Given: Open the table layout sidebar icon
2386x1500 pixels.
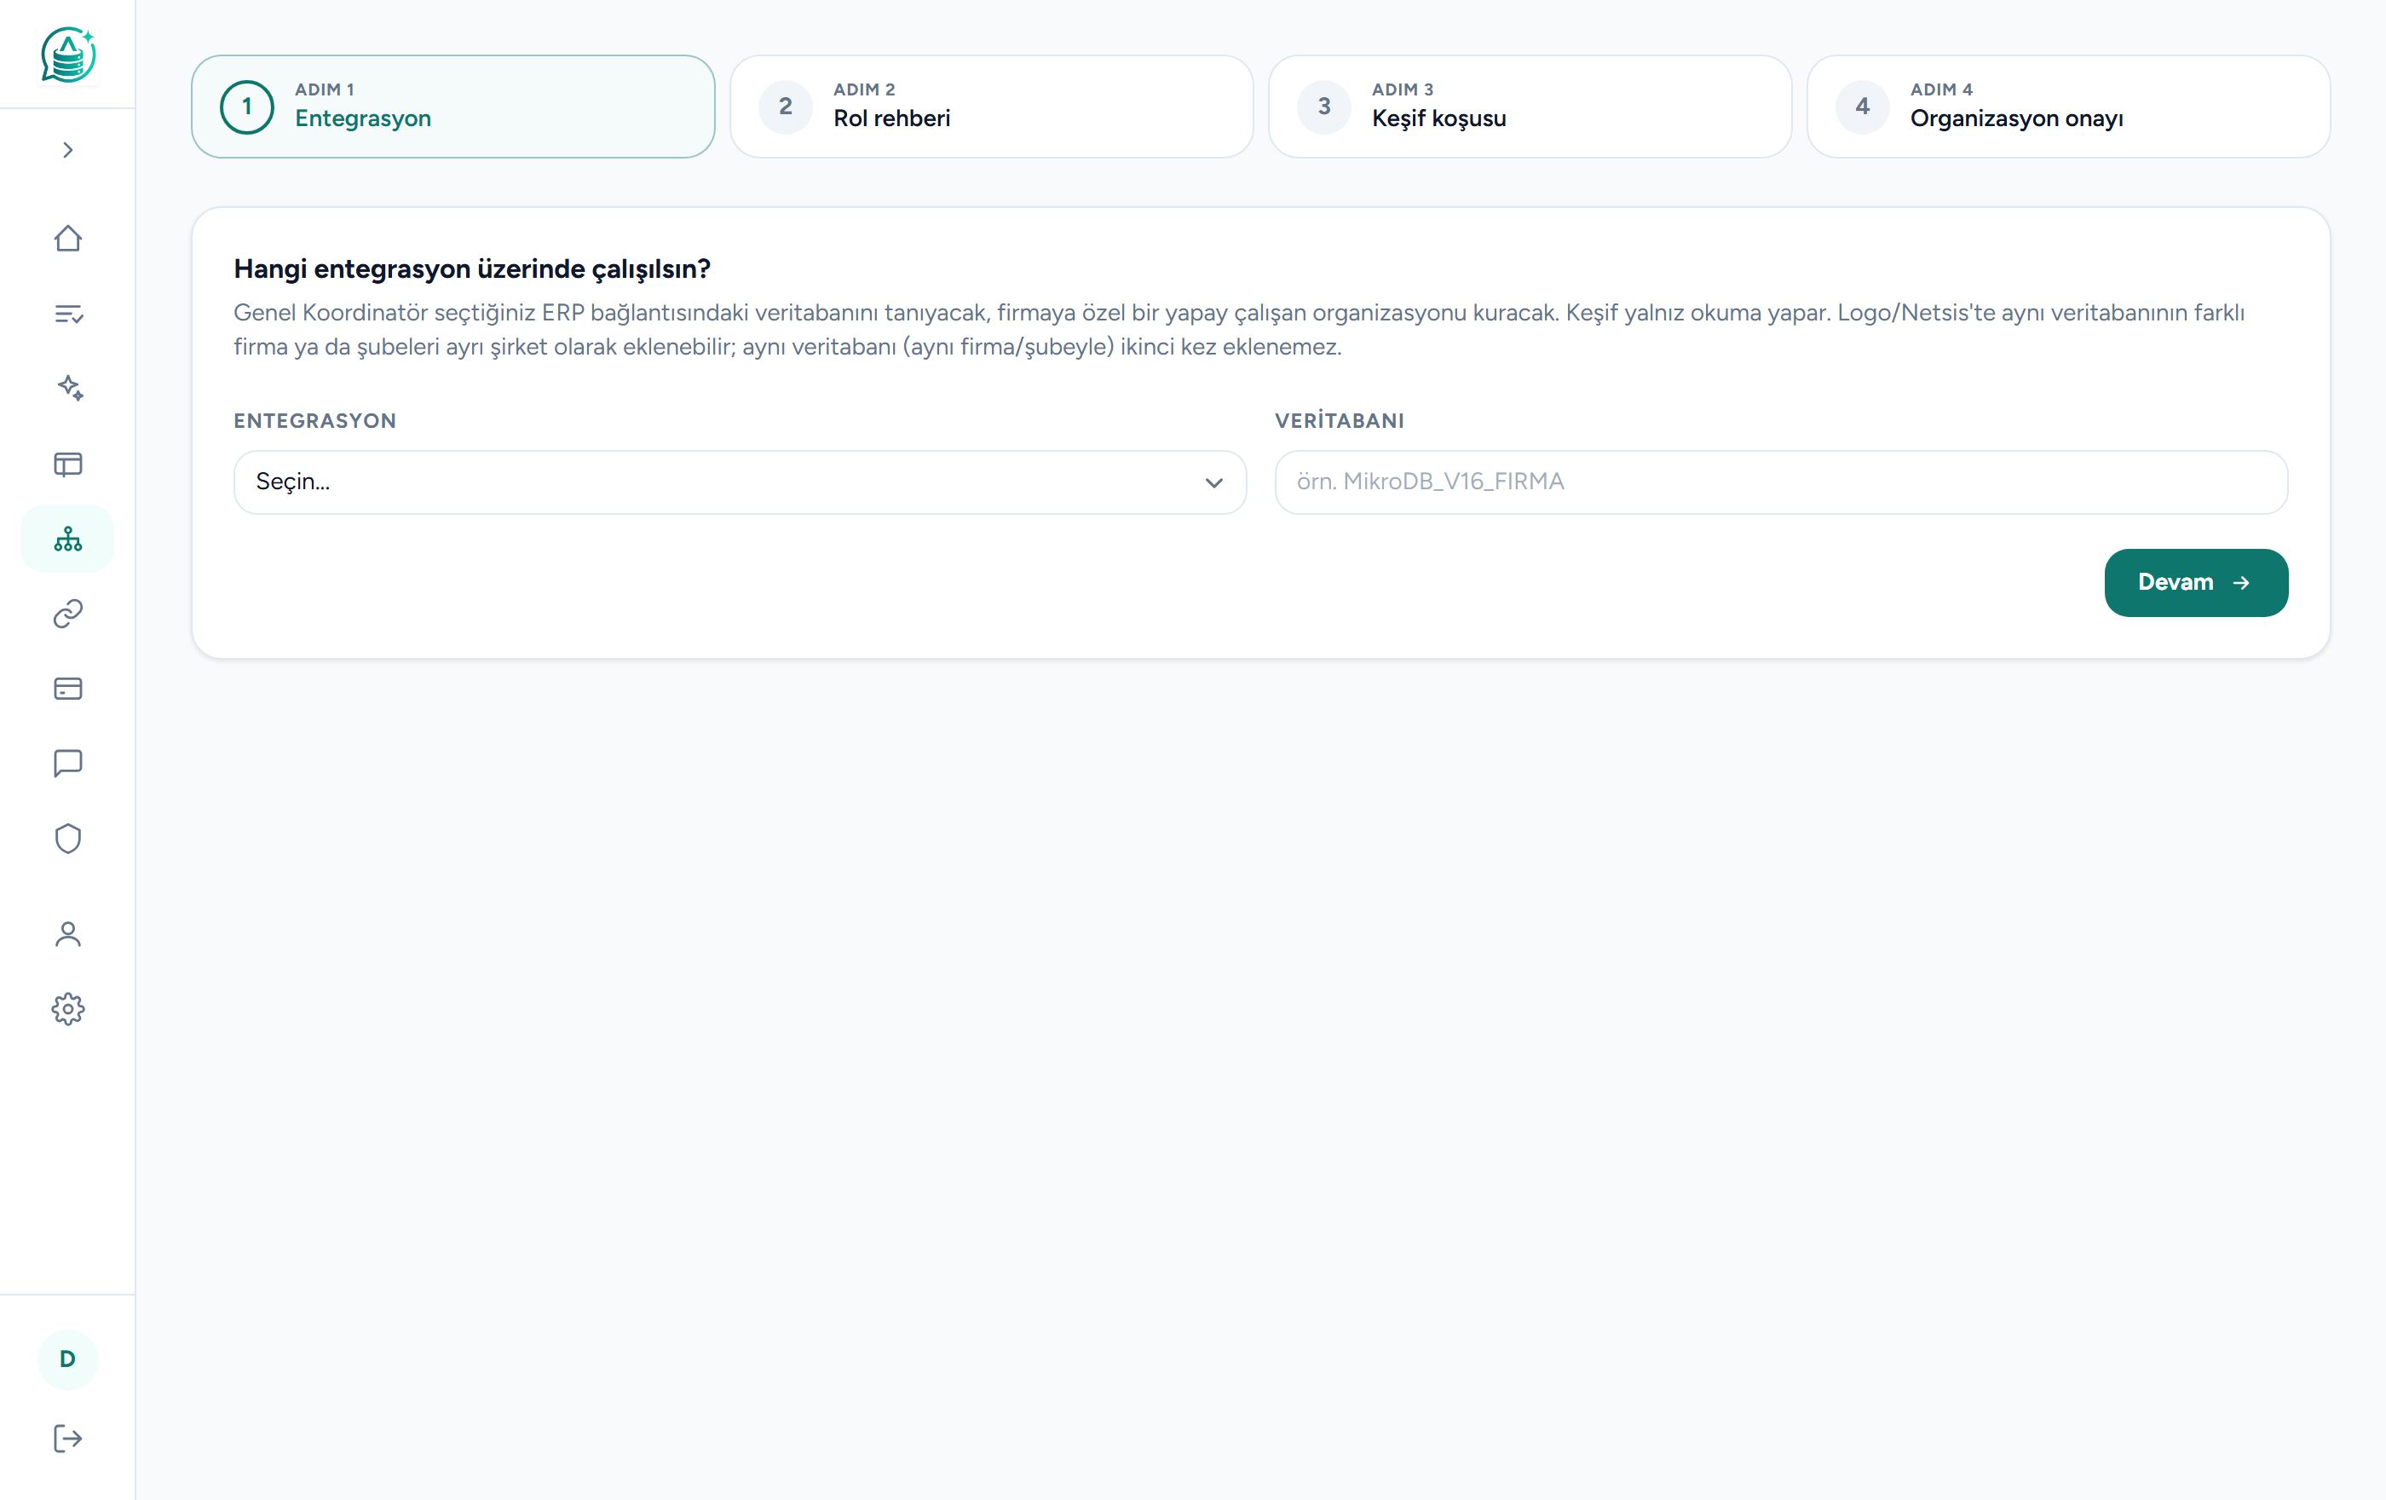Looking at the screenshot, I should click(67, 464).
